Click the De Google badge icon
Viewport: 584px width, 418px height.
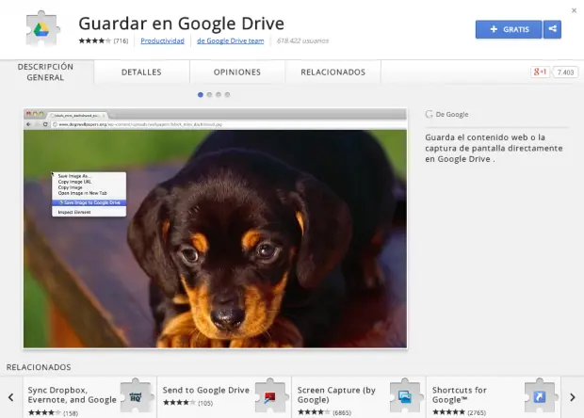tap(430, 114)
